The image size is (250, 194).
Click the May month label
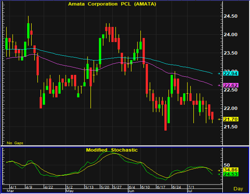pyautogui.click(x=70, y=191)
